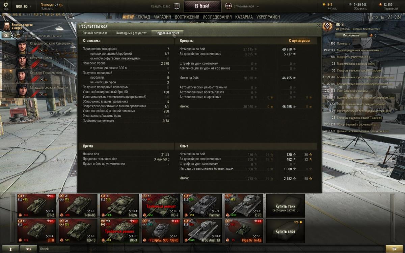Click Купить слот tile

(286, 231)
